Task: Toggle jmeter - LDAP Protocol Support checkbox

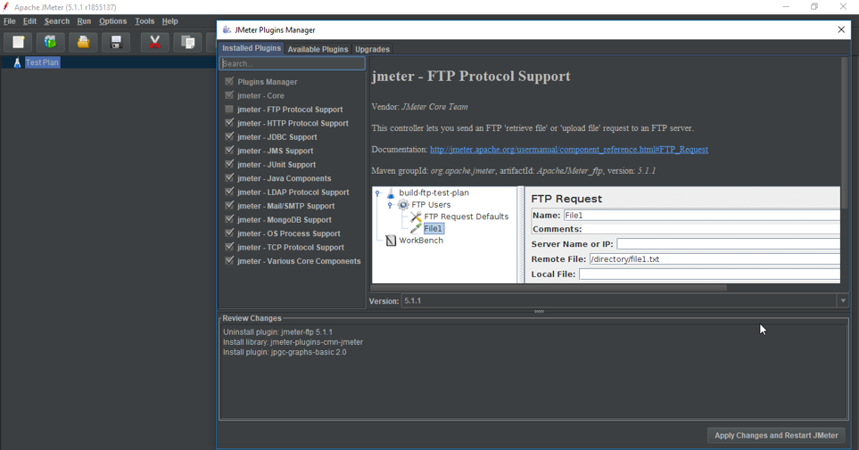Action: (x=229, y=192)
